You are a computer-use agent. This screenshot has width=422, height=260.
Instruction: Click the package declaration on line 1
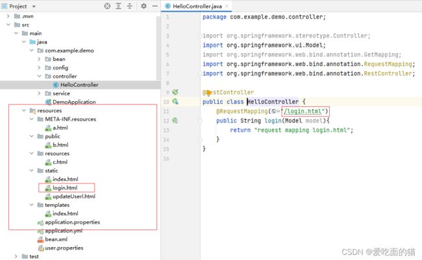pyautogui.click(x=264, y=17)
